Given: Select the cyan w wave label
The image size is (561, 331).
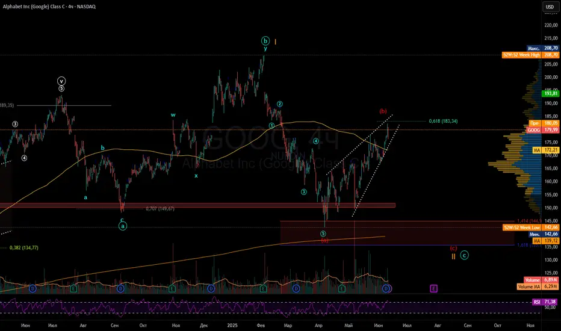Looking at the screenshot, I should [173, 115].
